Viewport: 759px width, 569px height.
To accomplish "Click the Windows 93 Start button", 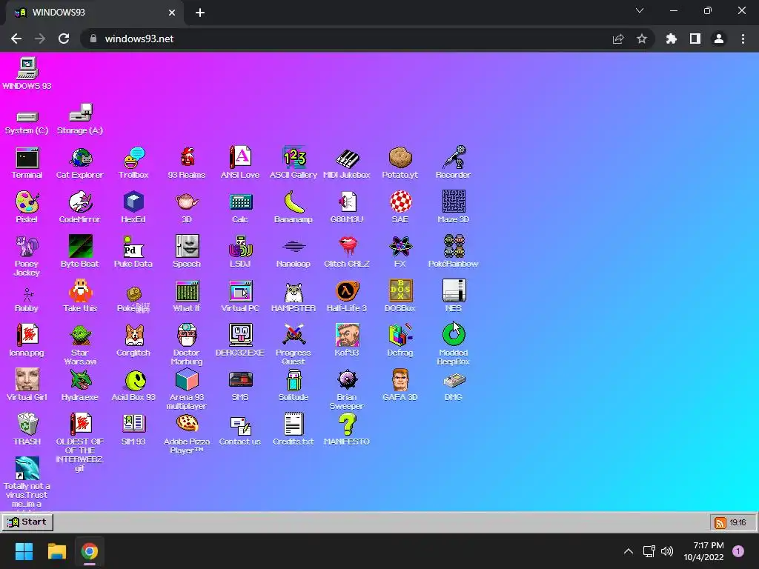I will click(27, 522).
